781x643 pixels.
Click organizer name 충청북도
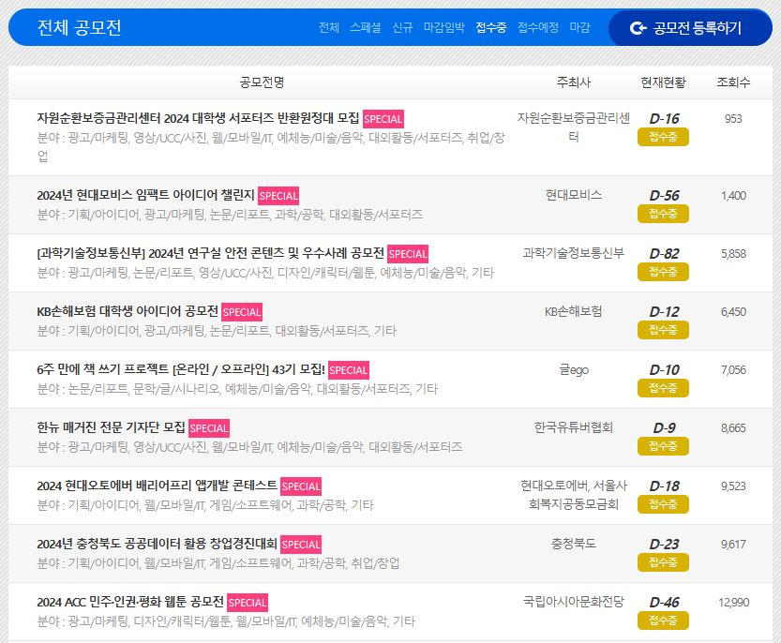[574, 544]
